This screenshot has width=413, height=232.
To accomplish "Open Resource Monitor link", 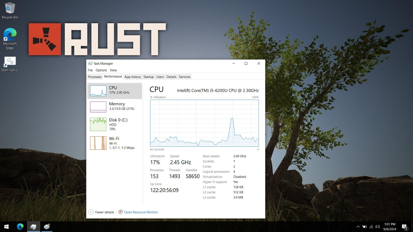I will click(x=141, y=212).
